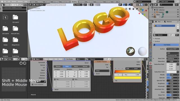Hide Camera with its eye icon

click(x=178, y=12)
